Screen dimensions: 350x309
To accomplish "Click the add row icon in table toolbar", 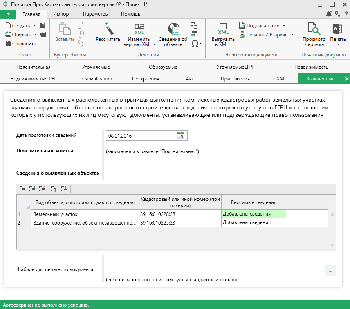I will click(x=22, y=189).
